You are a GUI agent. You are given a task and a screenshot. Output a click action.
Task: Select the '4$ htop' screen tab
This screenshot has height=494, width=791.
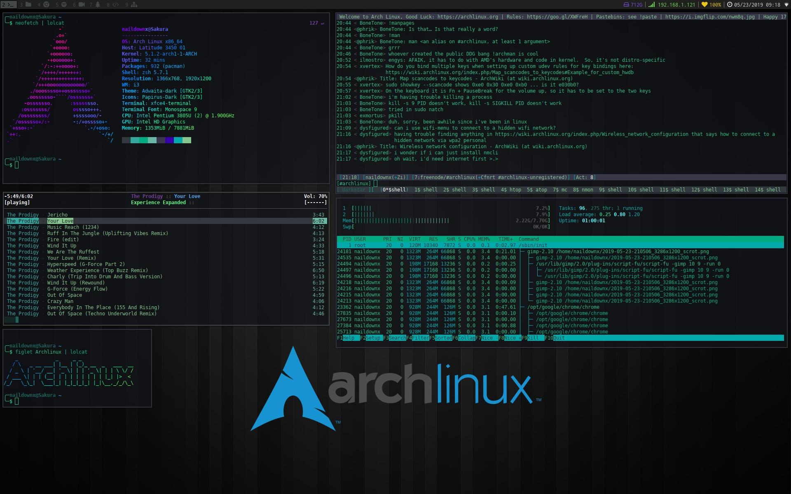coord(511,190)
